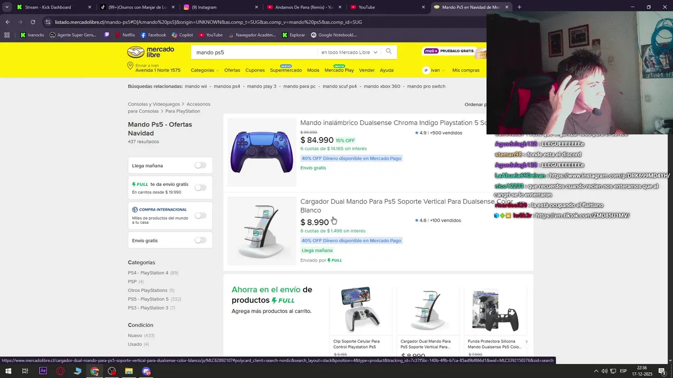
Task: Open the Chroma Indigo controller thumbnail
Action: pos(262,152)
